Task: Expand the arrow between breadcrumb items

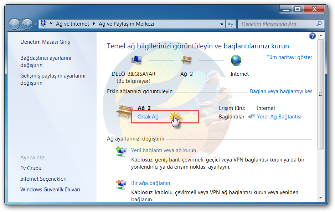Action: [94, 24]
